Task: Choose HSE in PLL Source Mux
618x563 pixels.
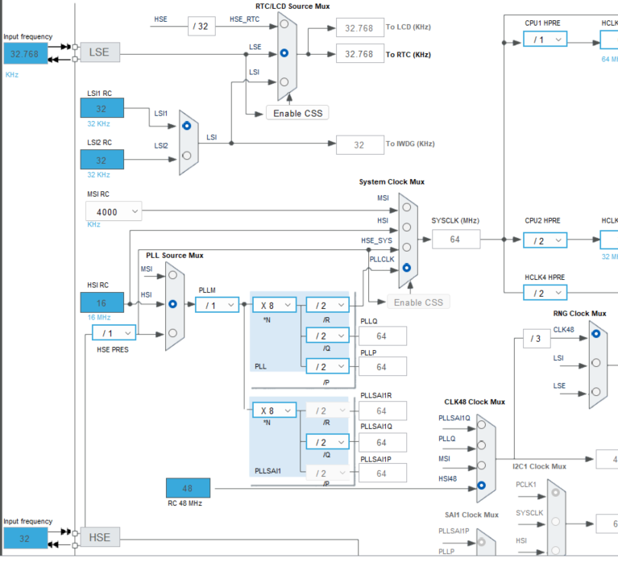Action: click(x=172, y=333)
